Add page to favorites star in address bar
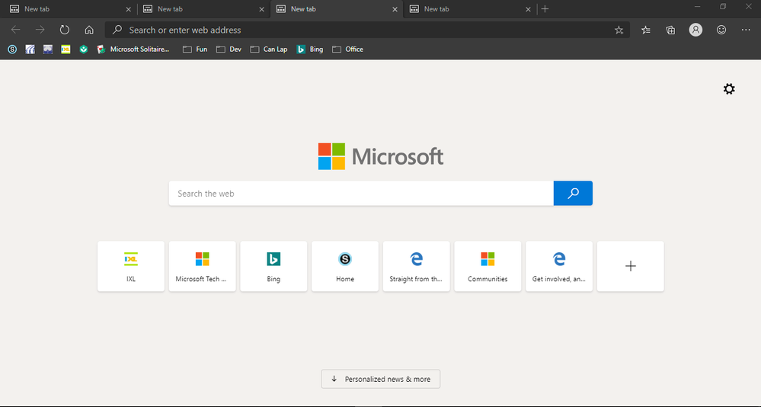Screen dimensions: 761x407 click(x=619, y=30)
